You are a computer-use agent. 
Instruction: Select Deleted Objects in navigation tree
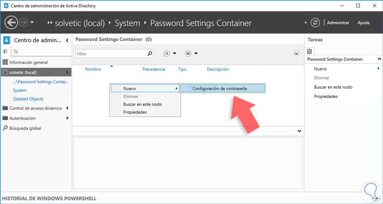click(28, 99)
